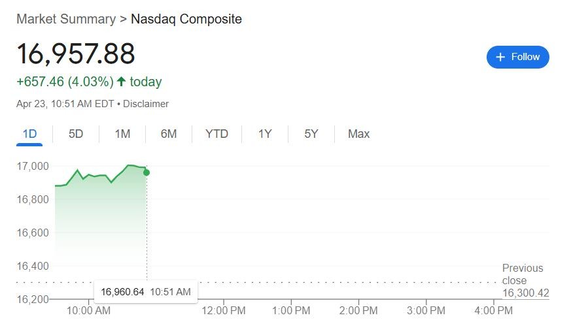Image resolution: width=571 pixels, height=324 pixels.
Task: Click the green price dot on chart
Action: pyautogui.click(x=147, y=172)
